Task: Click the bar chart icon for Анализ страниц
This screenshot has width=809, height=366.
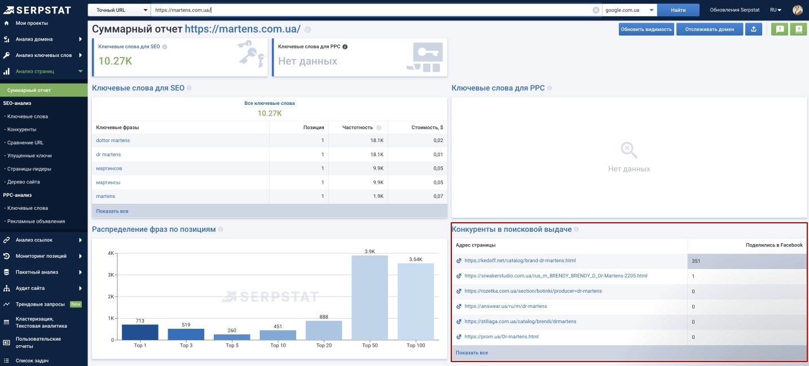Action: point(6,72)
